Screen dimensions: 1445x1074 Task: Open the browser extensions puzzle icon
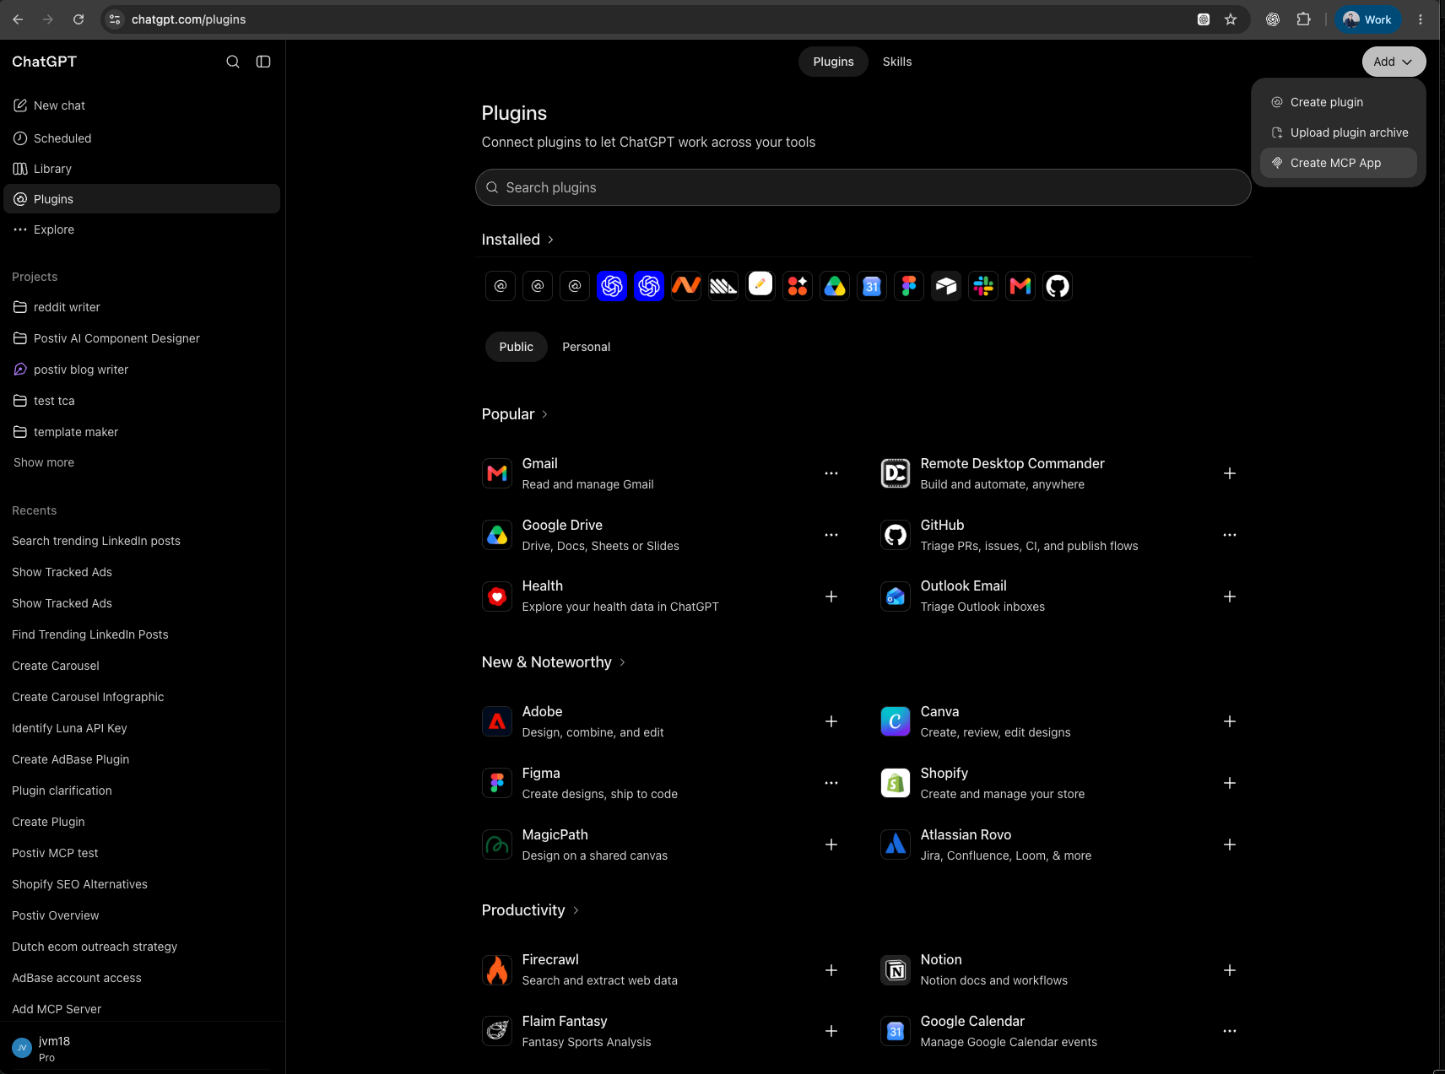(x=1303, y=19)
